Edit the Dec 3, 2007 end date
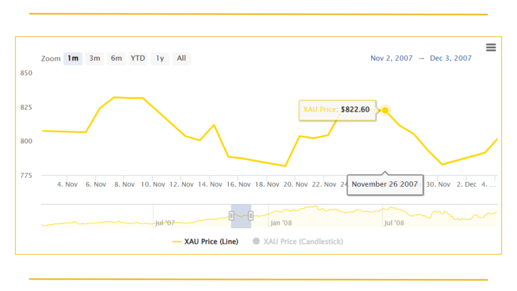 click(x=450, y=58)
